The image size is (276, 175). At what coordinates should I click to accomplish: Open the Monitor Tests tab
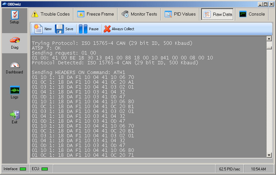click(139, 14)
